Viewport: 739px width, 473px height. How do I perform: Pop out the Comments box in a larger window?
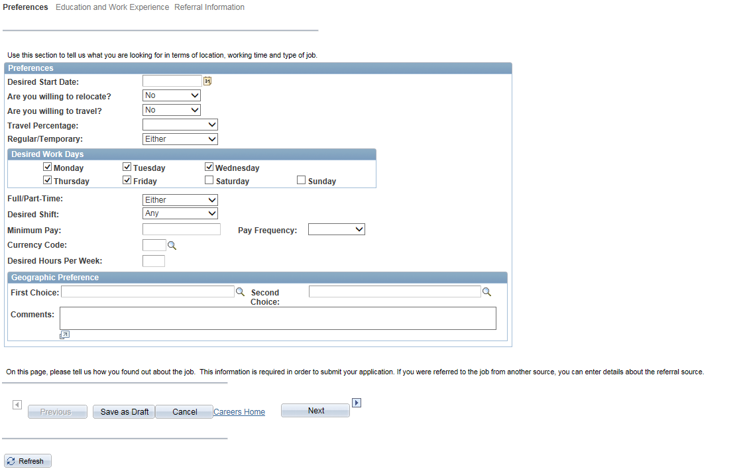tap(64, 335)
